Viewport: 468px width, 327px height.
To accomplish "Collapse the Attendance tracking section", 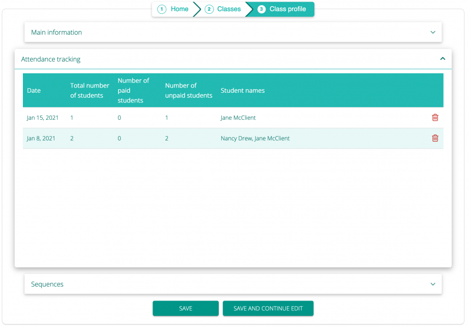I will click(x=442, y=59).
